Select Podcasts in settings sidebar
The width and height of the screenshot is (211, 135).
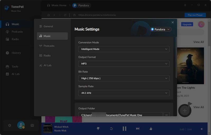(49, 46)
